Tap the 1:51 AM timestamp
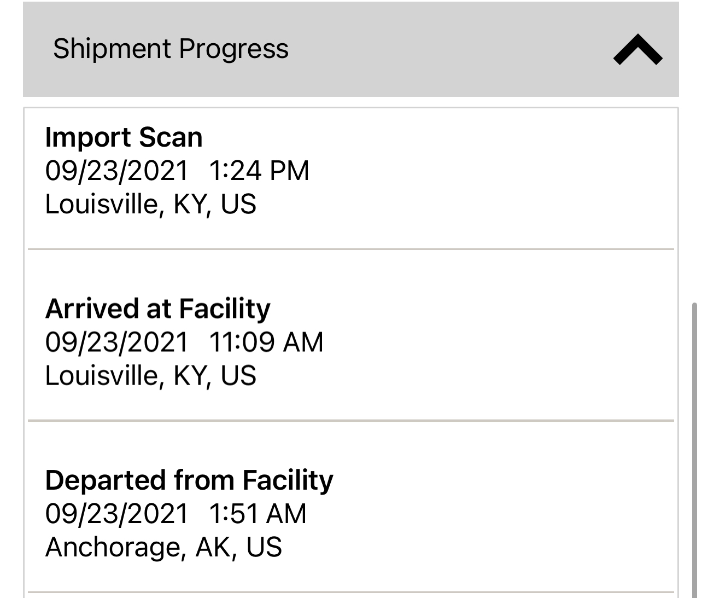This screenshot has height=598, width=702. (258, 514)
